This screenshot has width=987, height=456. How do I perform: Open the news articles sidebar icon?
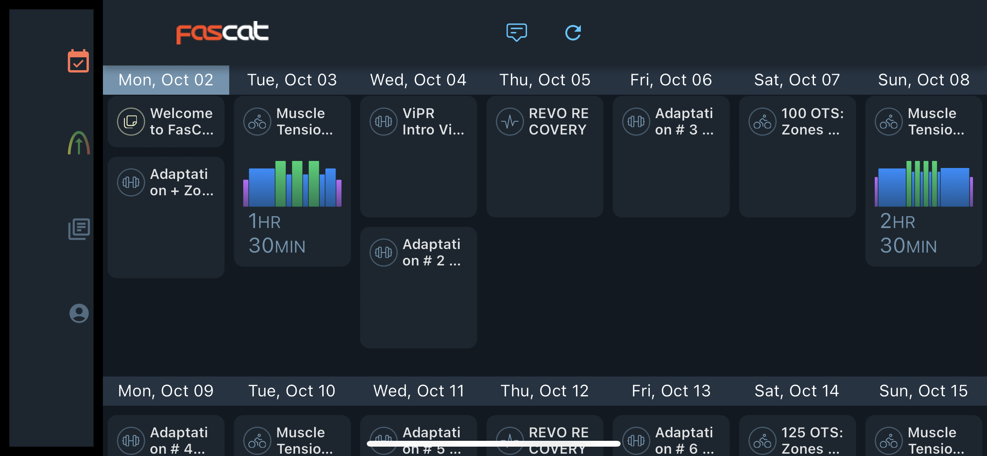79,229
